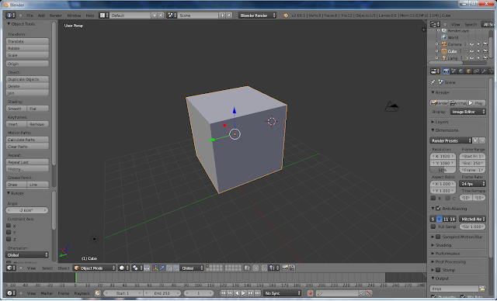Image resolution: width=497 pixels, height=301 pixels.
Task: Select the translate manipulator arrow icon
Action: [x=162, y=268]
